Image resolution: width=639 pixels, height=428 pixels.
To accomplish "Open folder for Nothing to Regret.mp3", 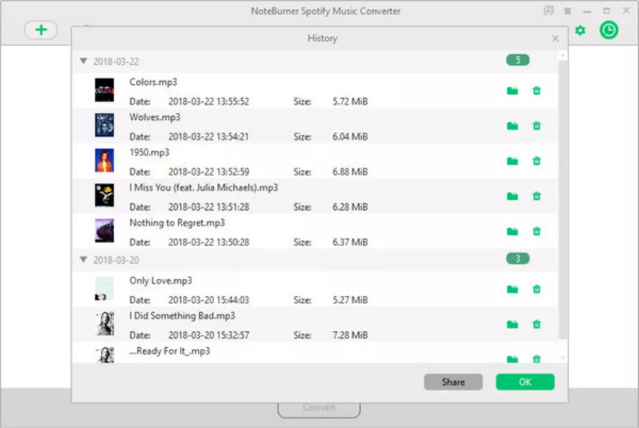I will tap(512, 232).
